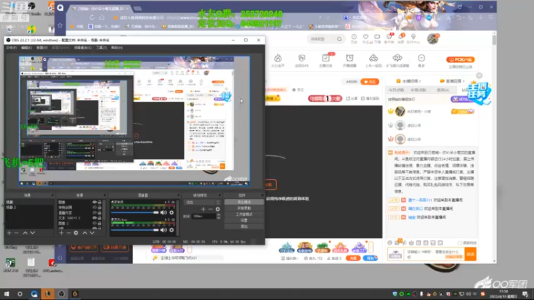Add a scene transition with plus icon

[203, 209]
